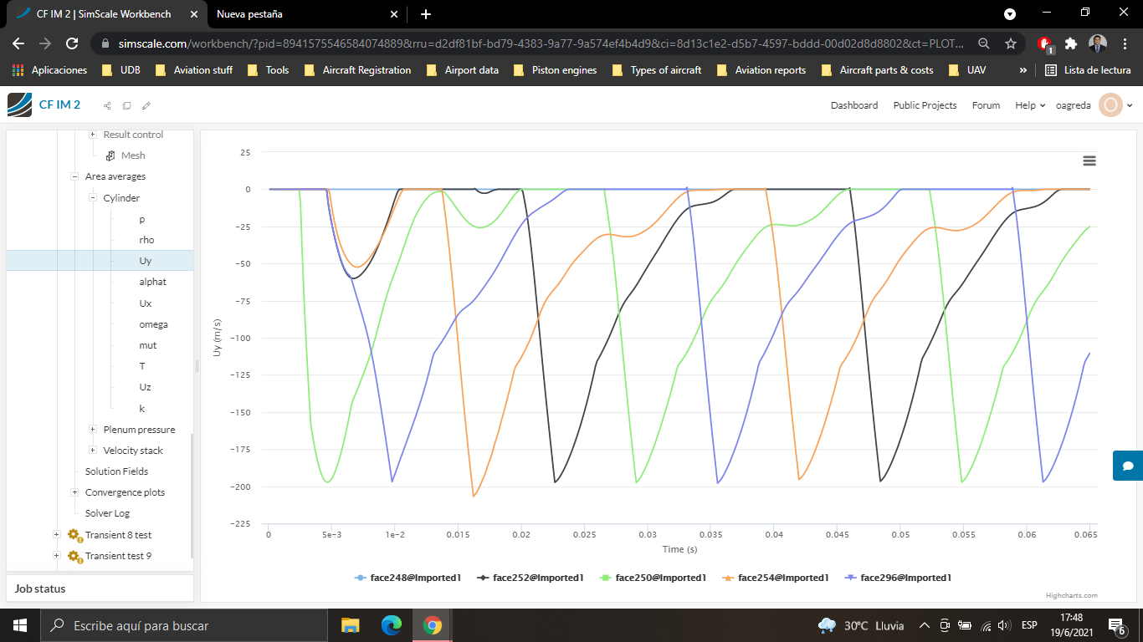Show more bookmarks with the » chevron
This screenshot has height=642, width=1143.
pyautogui.click(x=1023, y=70)
